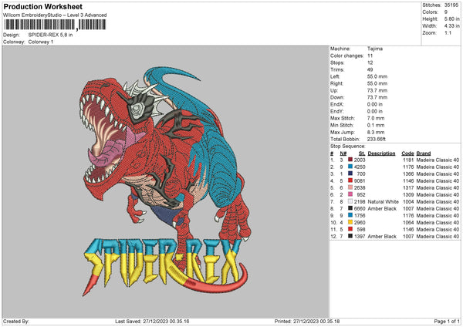Click the Max Stitch value '7.0 mm'
The width and height of the screenshot is (463, 327).
(376, 118)
